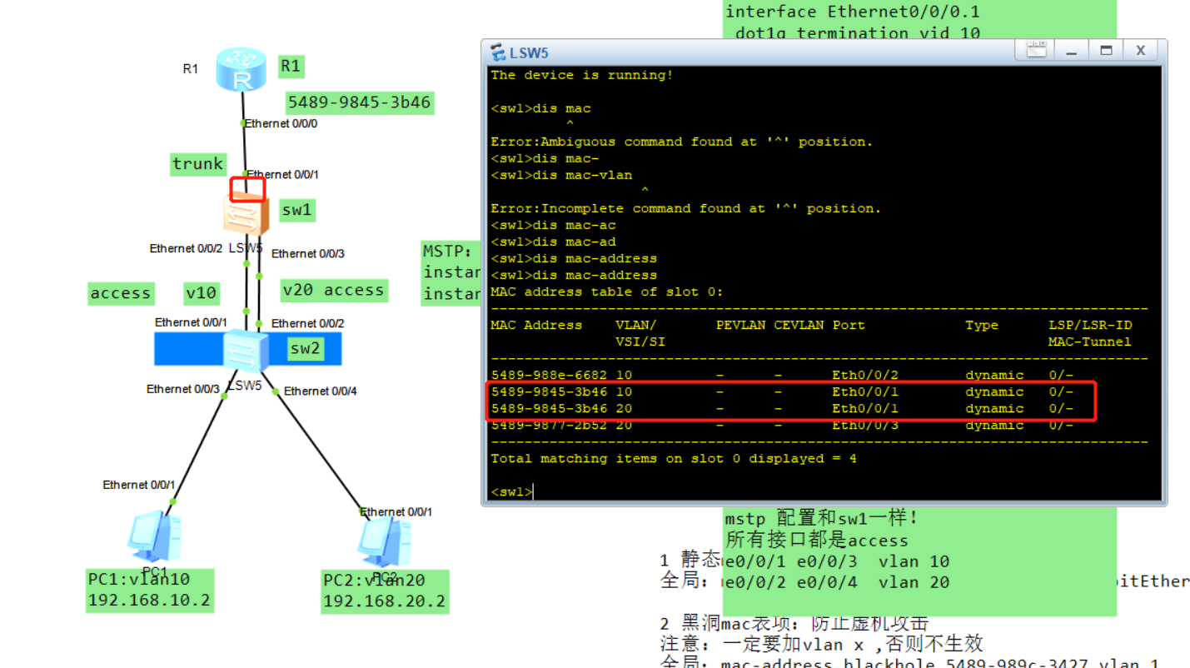This screenshot has width=1190, height=668.
Task: Maximize the LSW5 terminal window
Action: click(x=1106, y=51)
